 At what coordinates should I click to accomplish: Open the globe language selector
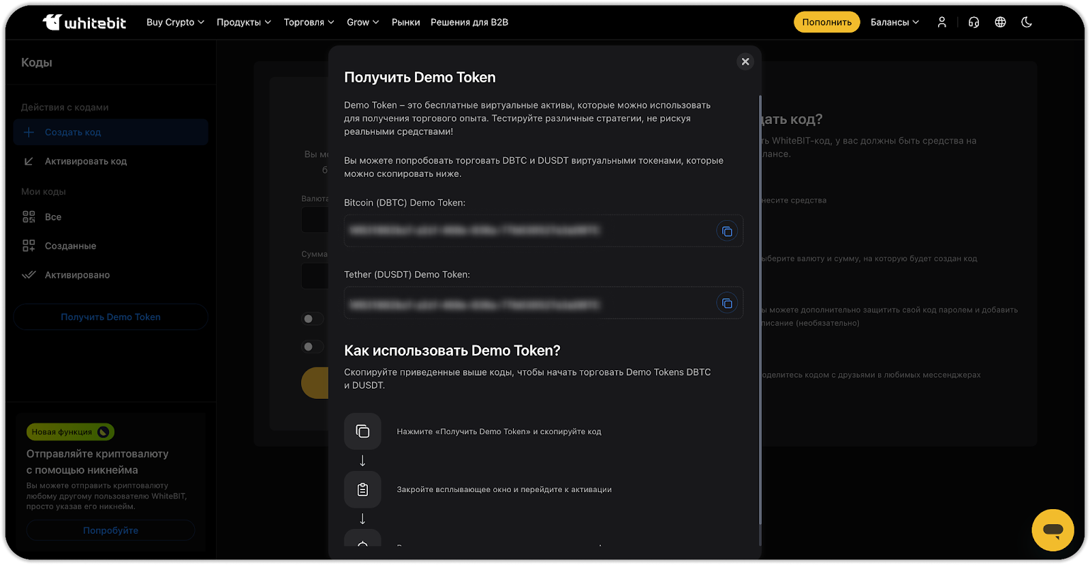(1000, 22)
